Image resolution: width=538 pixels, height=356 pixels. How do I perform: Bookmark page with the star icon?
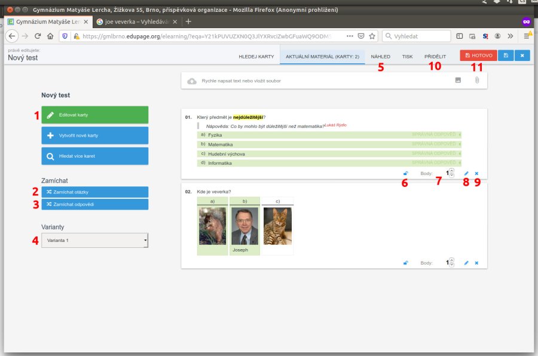point(372,36)
